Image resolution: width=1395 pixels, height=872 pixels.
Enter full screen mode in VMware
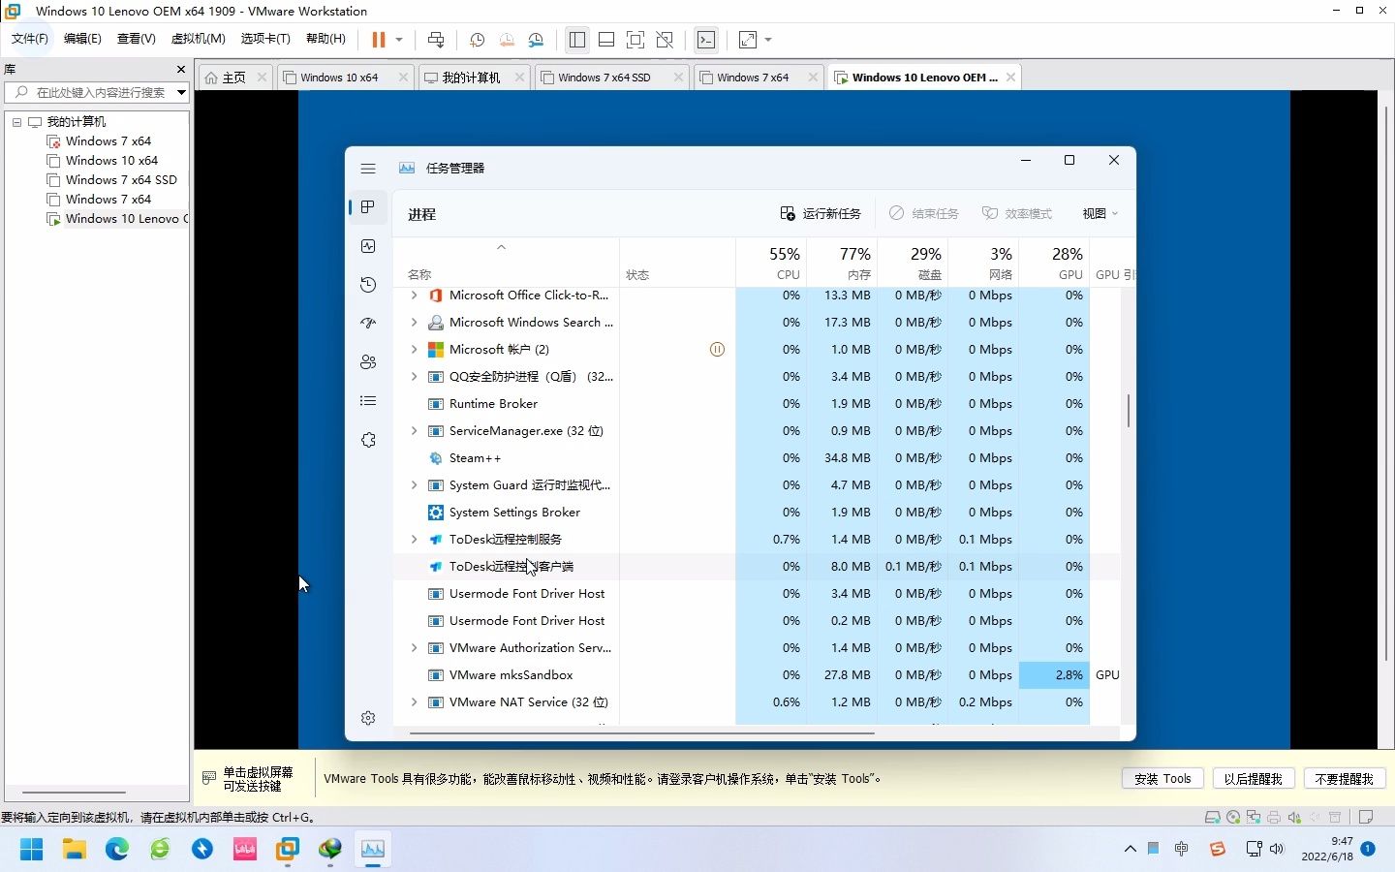[x=635, y=40]
